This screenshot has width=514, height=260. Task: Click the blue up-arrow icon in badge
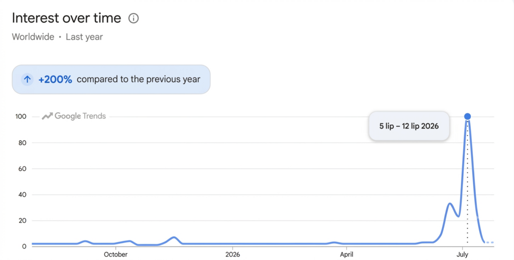27,79
